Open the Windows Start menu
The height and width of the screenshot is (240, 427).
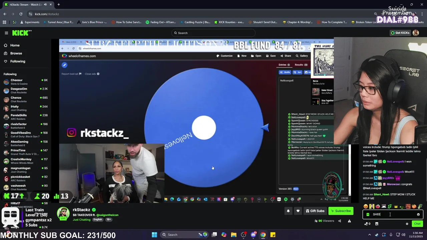point(154,235)
